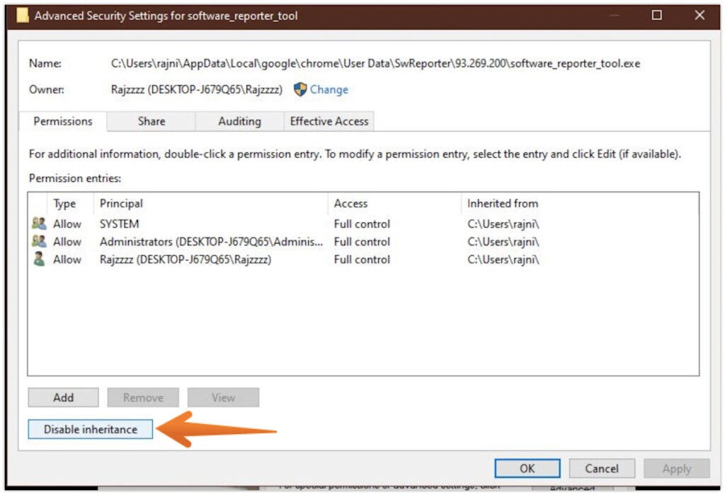Click the single-user icon for Rajzzzz
Image resolution: width=725 pixels, height=495 pixels.
(39, 259)
